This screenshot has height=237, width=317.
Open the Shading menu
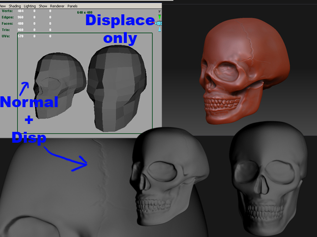tap(15, 6)
